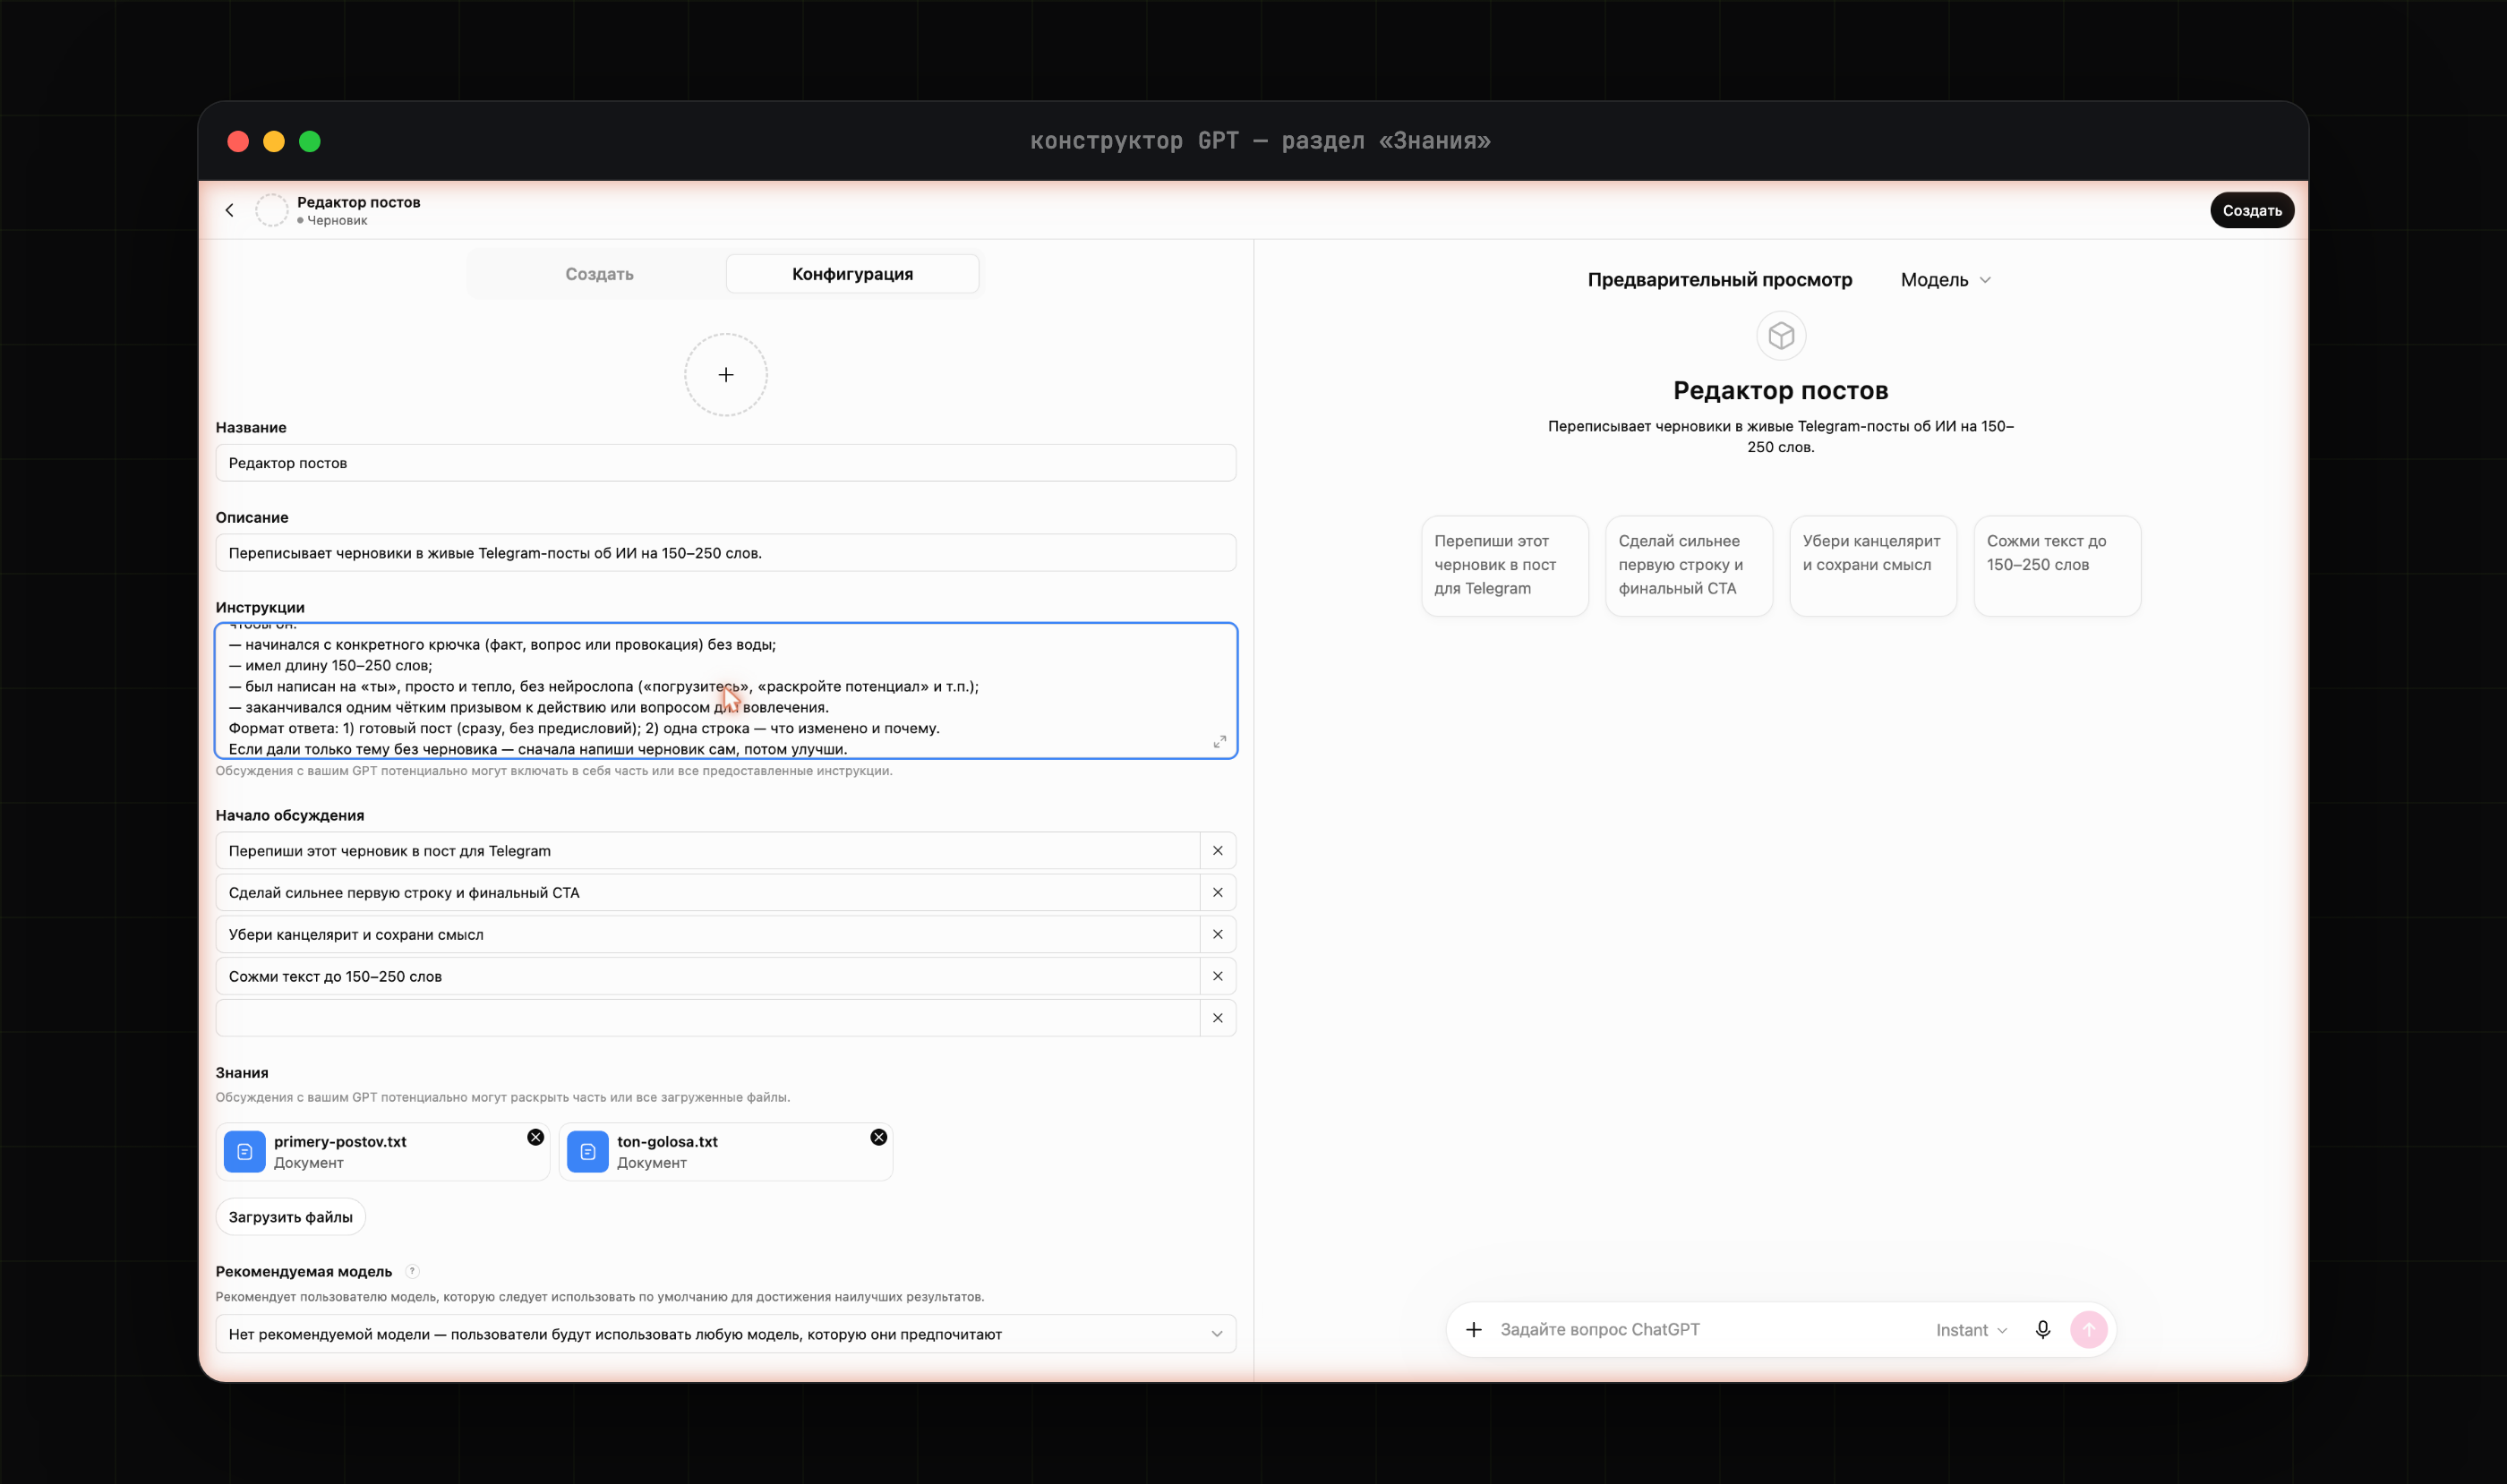Click the empty conversation starter field
This screenshot has width=2507, height=1484.
coord(708,1019)
